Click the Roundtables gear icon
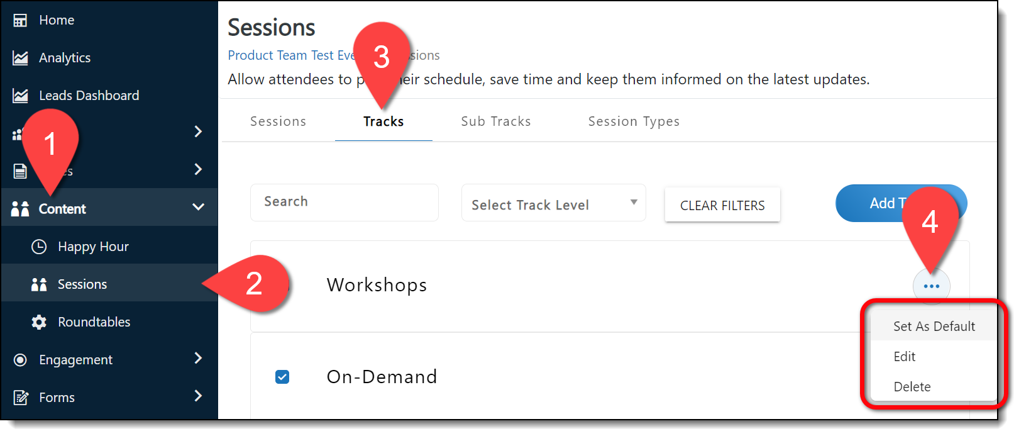The height and width of the screenshot is (436, 1014). 39,322
